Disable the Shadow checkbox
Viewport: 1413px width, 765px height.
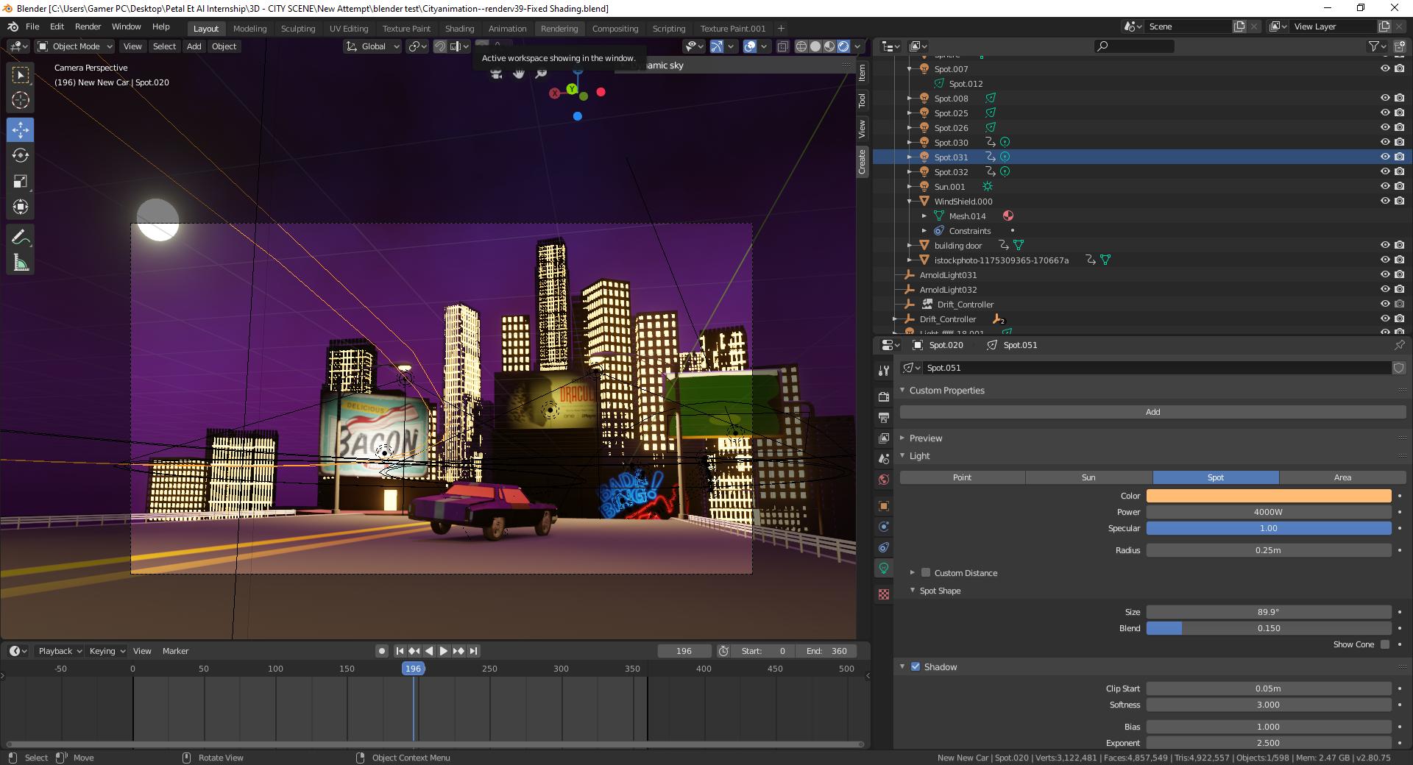[916, 666]
